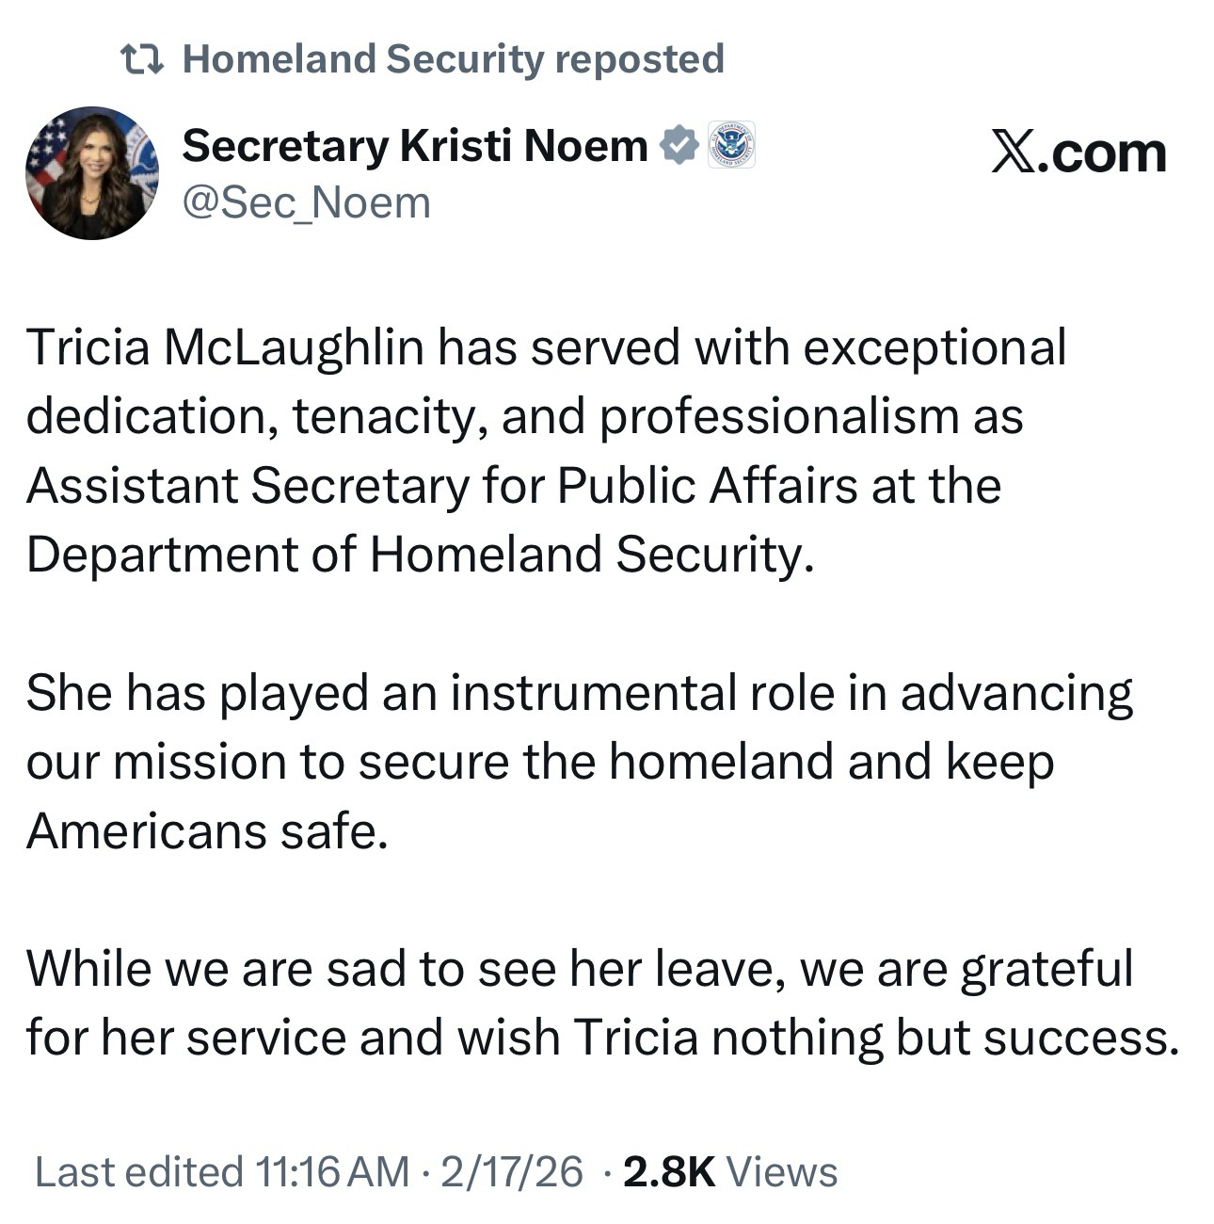Click the DHS seal affiliation badge
Viewport: 1214px width, 1224px height.
coord(730,146)
